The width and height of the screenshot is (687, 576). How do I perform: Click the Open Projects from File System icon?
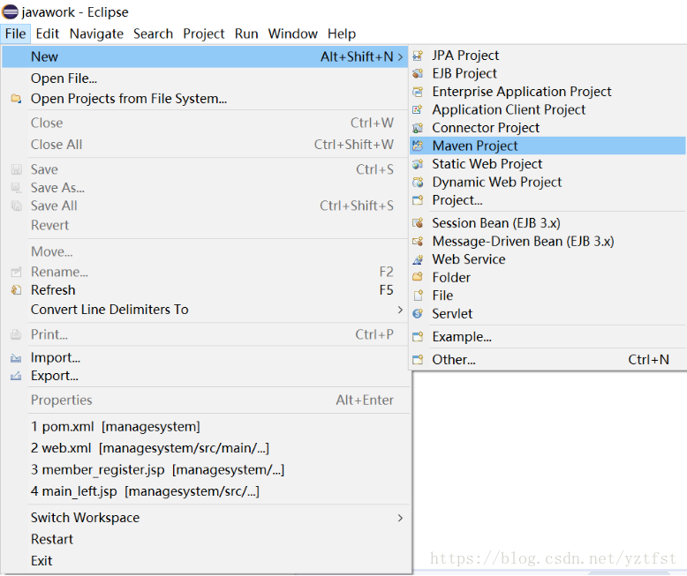tap(16, 99)
